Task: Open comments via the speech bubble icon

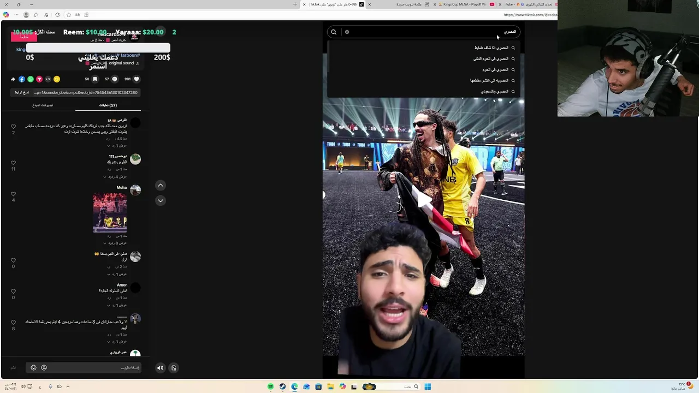Action: [114, 79]
